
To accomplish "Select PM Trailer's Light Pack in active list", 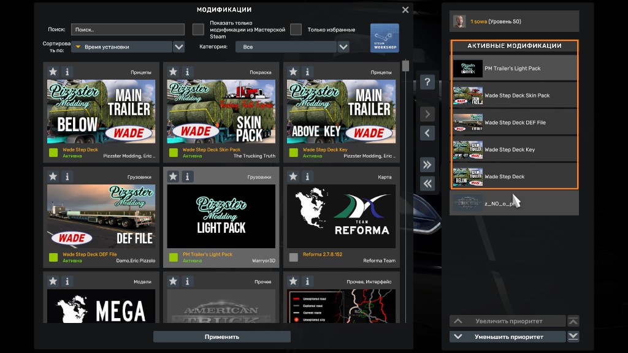I will tap(515, 68).
